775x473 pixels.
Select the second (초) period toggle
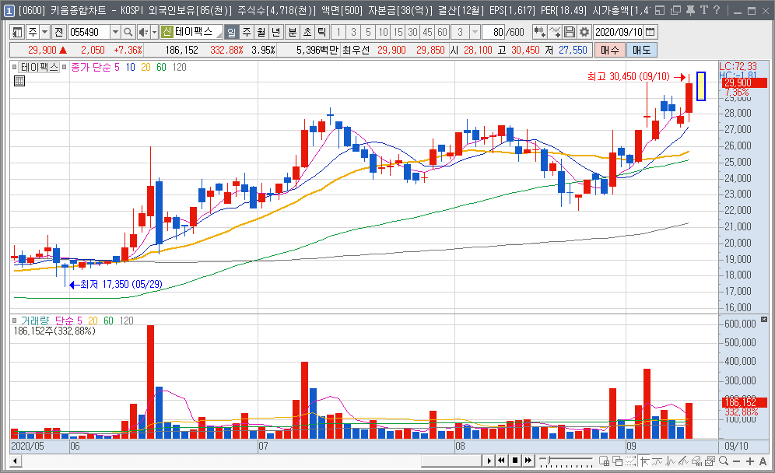coord(307,32)
